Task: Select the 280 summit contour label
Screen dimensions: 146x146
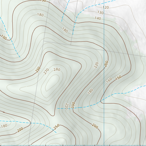Action: [x=57, y=70]
